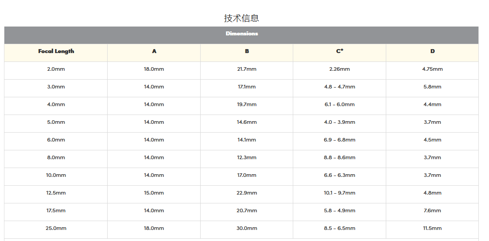Screen dimensions: 489x241
Task: Click the 10.0mm focal length cell
Action: point(56,175)
